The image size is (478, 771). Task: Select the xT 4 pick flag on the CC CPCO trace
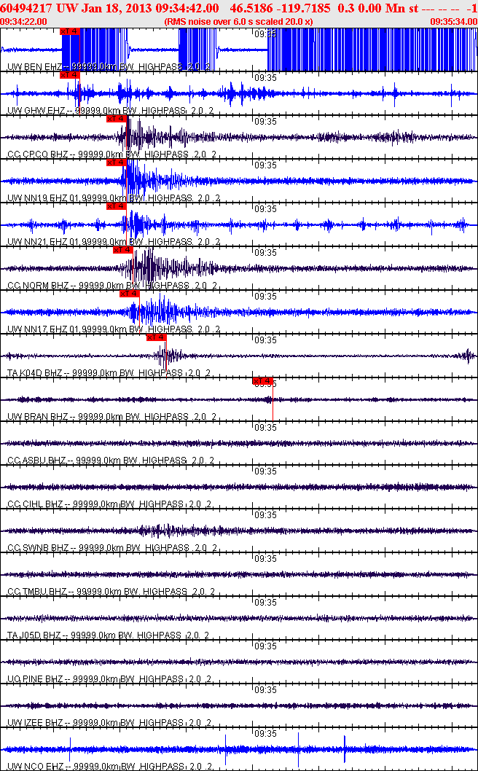pyautogui.click(x=117, y=119)
